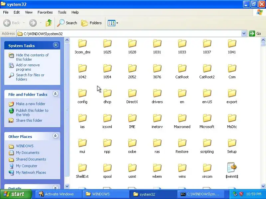Click into the address bar path field
266x199 pixels.
pyautogui.click(x=129, y=34)
